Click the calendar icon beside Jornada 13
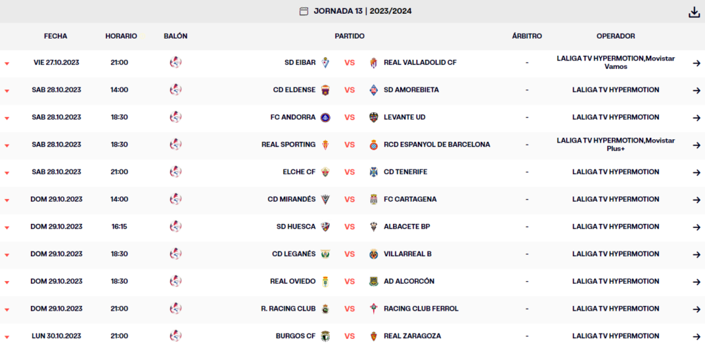The width and height of the screenshot is (705, 350). click(x=304, y=11)
